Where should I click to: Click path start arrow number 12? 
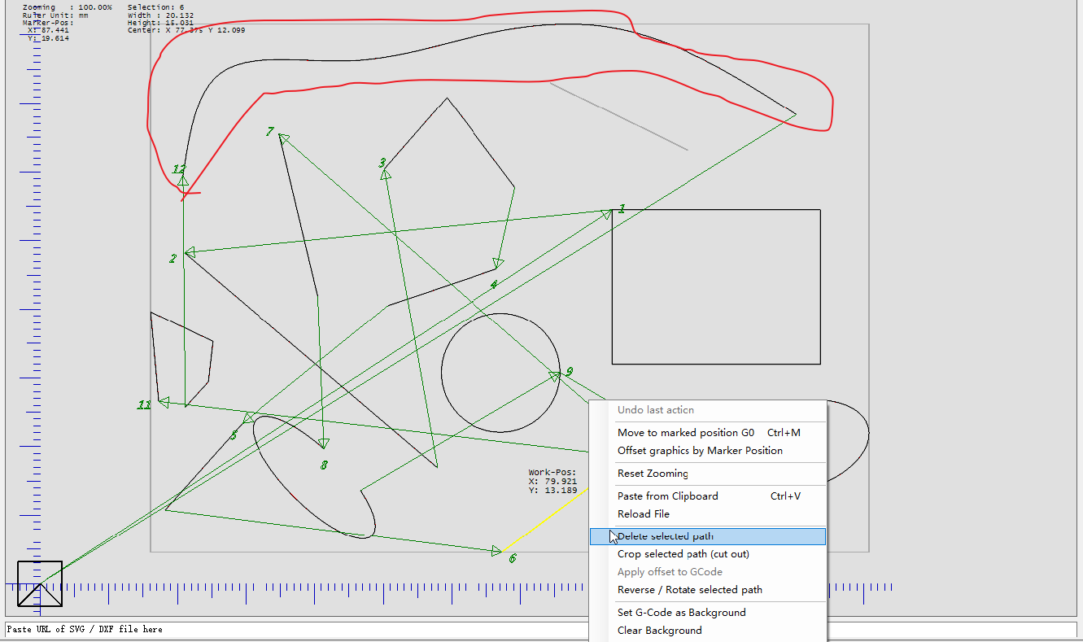pyautogui.click(x=182, y=181)
